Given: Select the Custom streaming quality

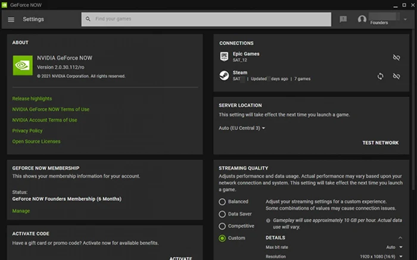Looking at the screenshot, I should point(222,238).
